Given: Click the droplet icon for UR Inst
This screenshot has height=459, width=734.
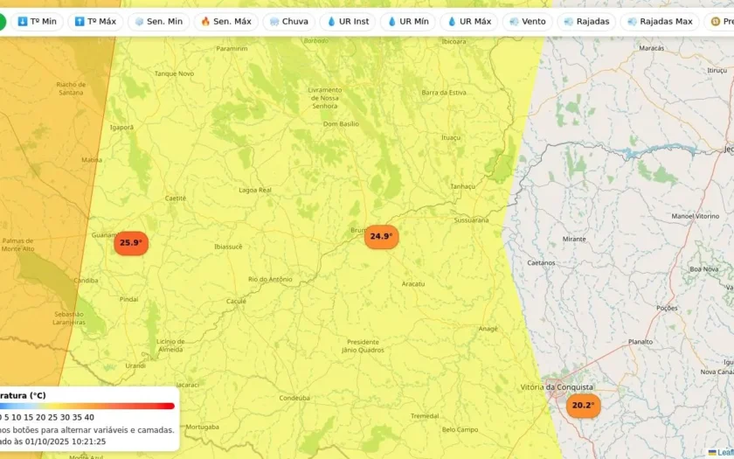Looking at the screenshot, I should pyautogui.click(x=331, y=22).
